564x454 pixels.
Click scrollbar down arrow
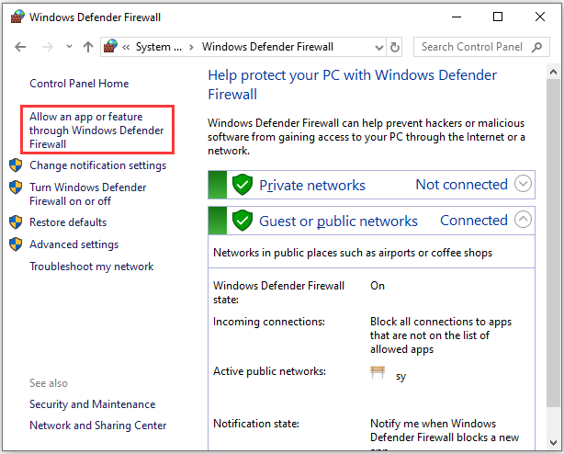tap(553, 442)
